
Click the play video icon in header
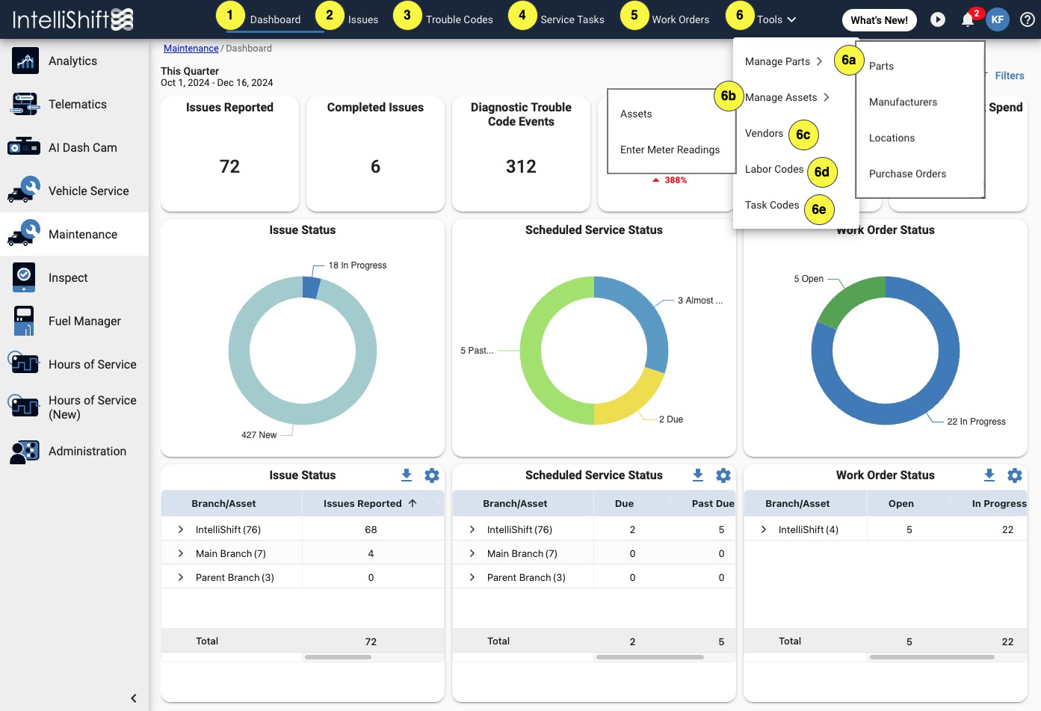938,19
